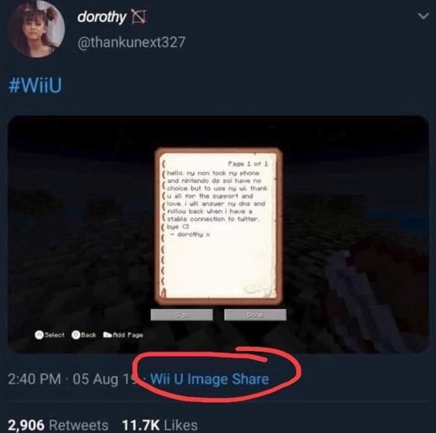Open the Wii U Image Share source link

209,379
